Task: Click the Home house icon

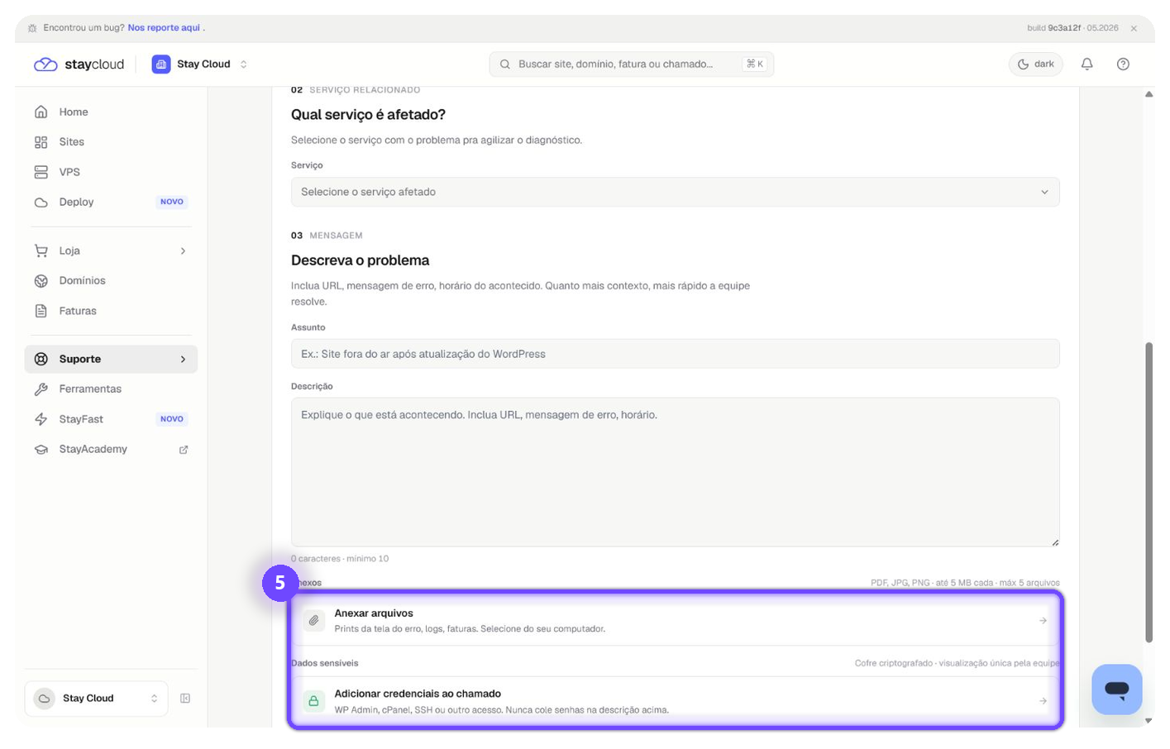Action: tap(41, 112)
